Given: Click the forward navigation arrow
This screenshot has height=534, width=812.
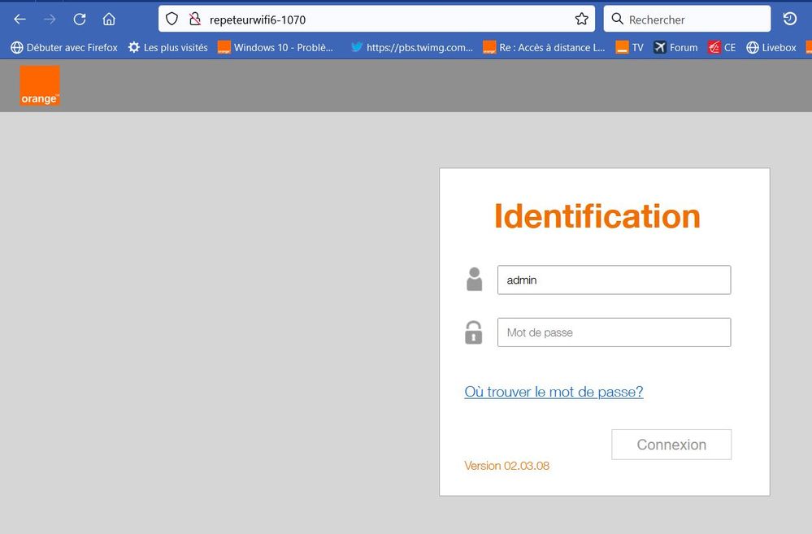Looking at the screenshot, I should [x=50, y=20].
